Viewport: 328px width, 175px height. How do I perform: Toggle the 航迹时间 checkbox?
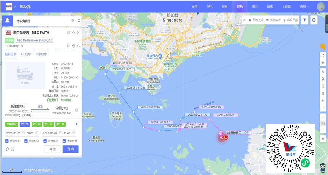[26, 141]
